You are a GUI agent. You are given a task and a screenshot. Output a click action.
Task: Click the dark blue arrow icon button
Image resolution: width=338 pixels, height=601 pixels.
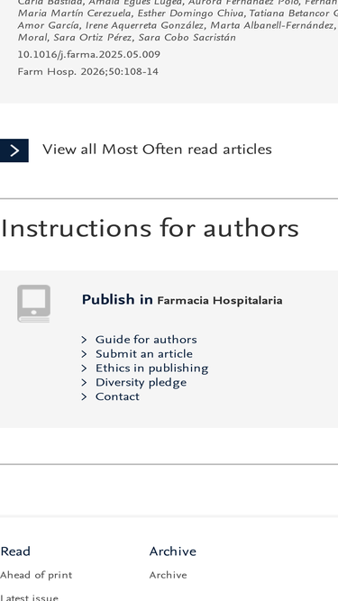tap(14, 150)
